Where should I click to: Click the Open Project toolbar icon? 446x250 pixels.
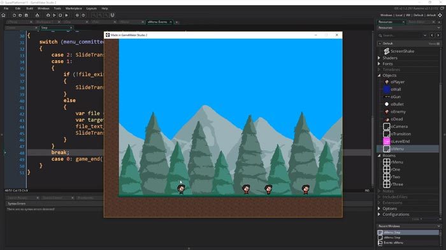[x=20, y=15]
